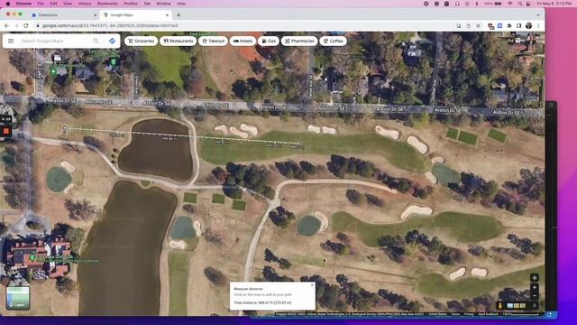Open the Google Maps hamburger menu
Screen dimensions: 577x325
coord(11,41)
